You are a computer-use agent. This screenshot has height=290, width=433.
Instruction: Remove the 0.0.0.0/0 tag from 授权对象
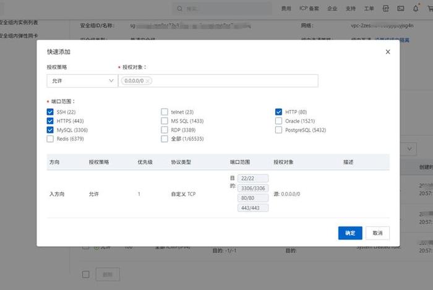tap(148, 81)
